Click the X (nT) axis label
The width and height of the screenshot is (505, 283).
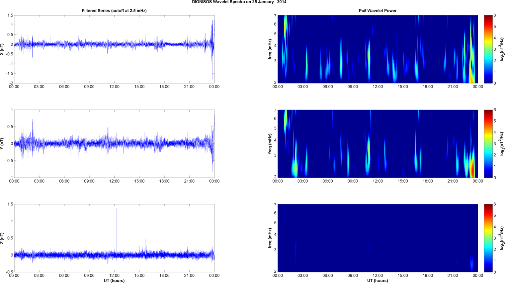[x=2, y=49]
